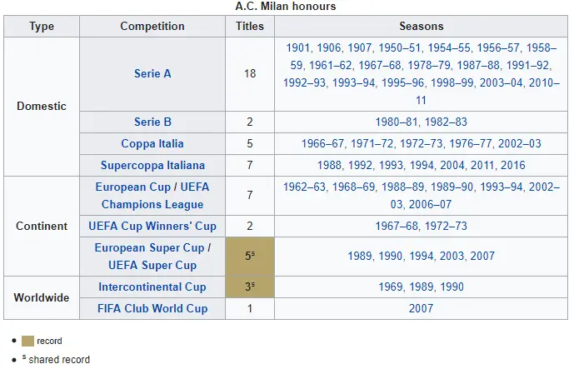Open the Serie B competition link
This screenshot has height=369, width=574.
[x=152, y=122]
